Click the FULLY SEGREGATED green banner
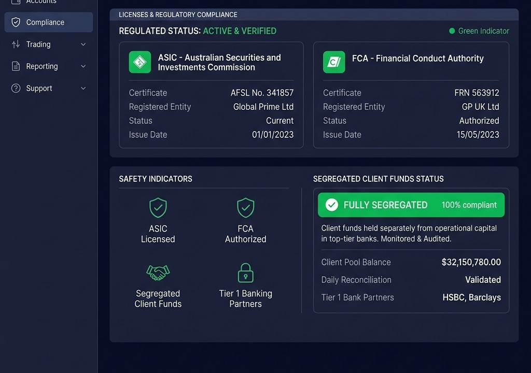 click(x=411, y=205)
